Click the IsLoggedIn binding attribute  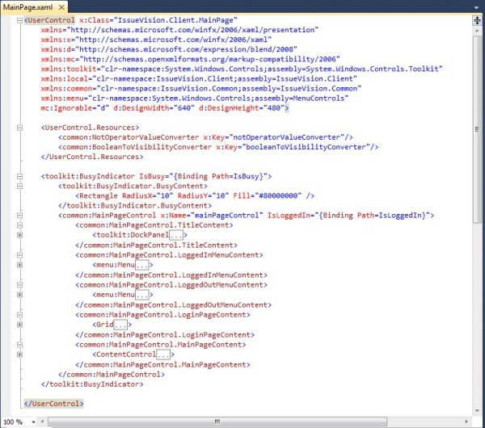point(348,216)
